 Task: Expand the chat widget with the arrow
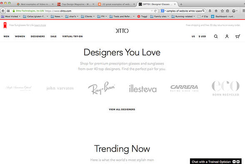coord(234,162)
